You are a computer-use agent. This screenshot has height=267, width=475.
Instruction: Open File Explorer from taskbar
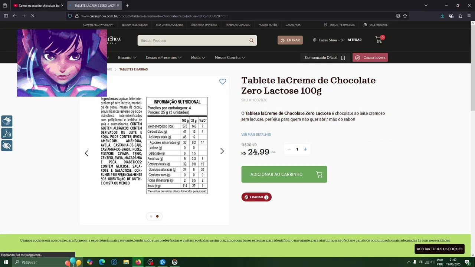tap(126, 262)
